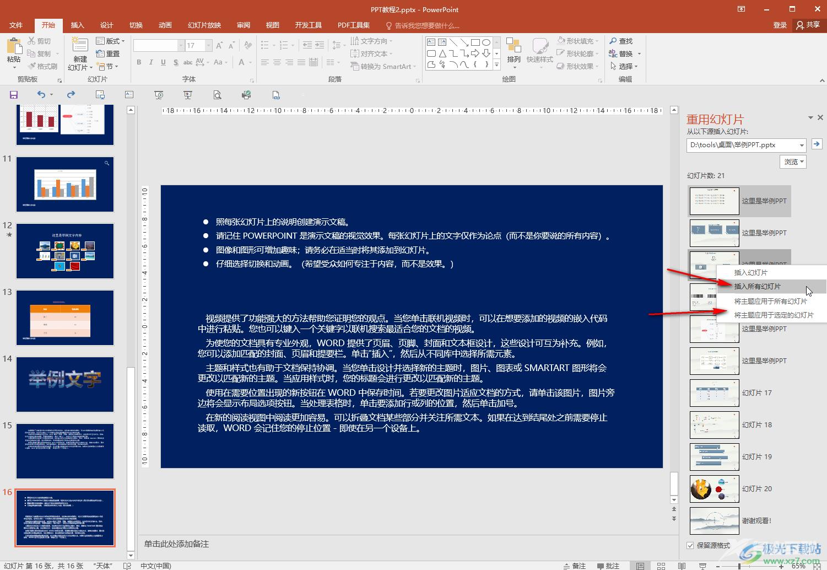Open the Select dropdown in editing group
827x570 pixels.
click(x=624, y=66)
